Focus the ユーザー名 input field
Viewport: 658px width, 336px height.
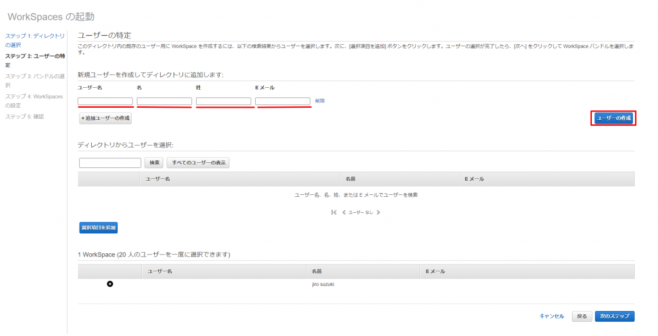click(x=105, y=101)
